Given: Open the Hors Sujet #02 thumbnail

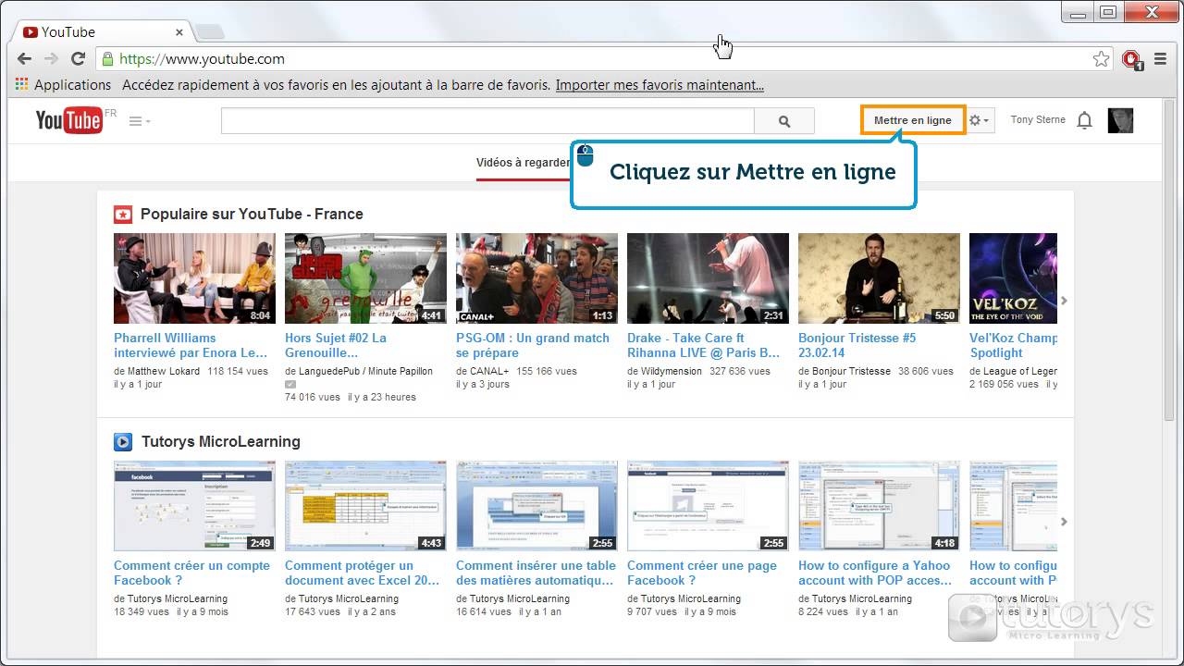Looking at the screenshot, I should pos(365,278).
